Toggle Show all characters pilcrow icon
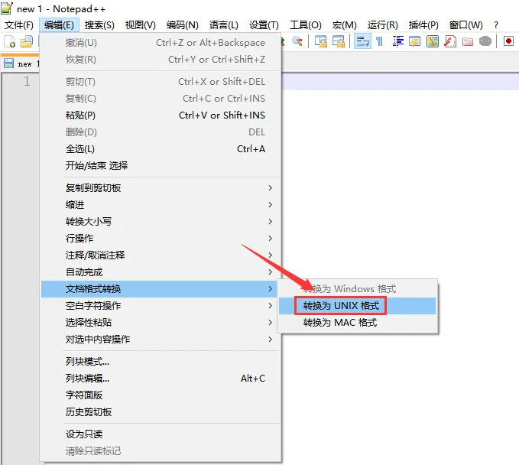This screenshot has height=465, width=519. click(380, 42)
